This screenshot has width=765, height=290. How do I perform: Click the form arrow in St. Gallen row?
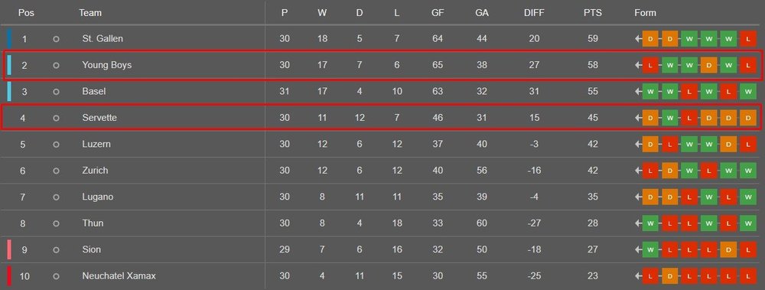pos(638,38)
